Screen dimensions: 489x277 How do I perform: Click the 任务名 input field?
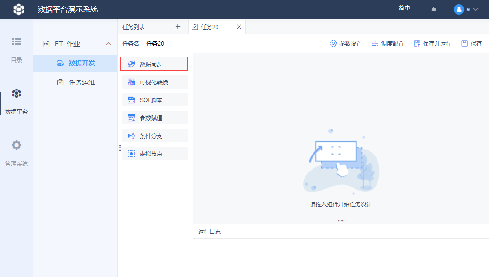coord(191,43)
